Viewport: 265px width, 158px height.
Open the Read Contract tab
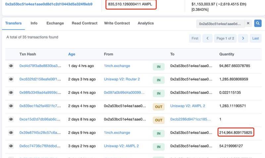84,23
